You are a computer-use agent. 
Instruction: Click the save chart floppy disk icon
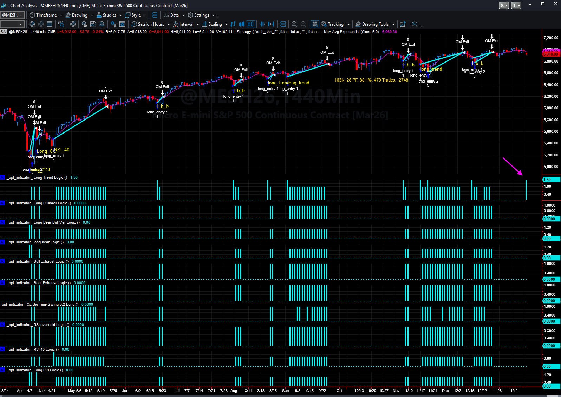pyautogui.click(x=93, y=24)
